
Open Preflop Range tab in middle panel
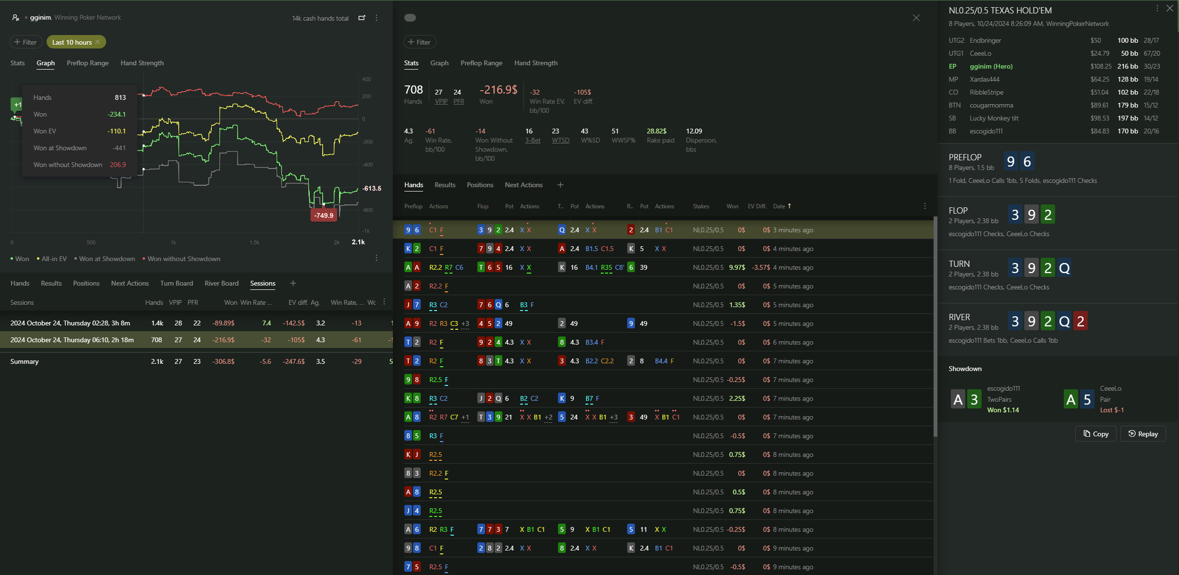coord(482,63)
